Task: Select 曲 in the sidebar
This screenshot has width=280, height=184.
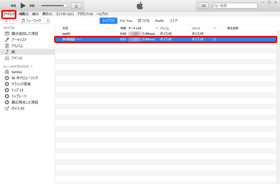Action: (x=27, y=52)
